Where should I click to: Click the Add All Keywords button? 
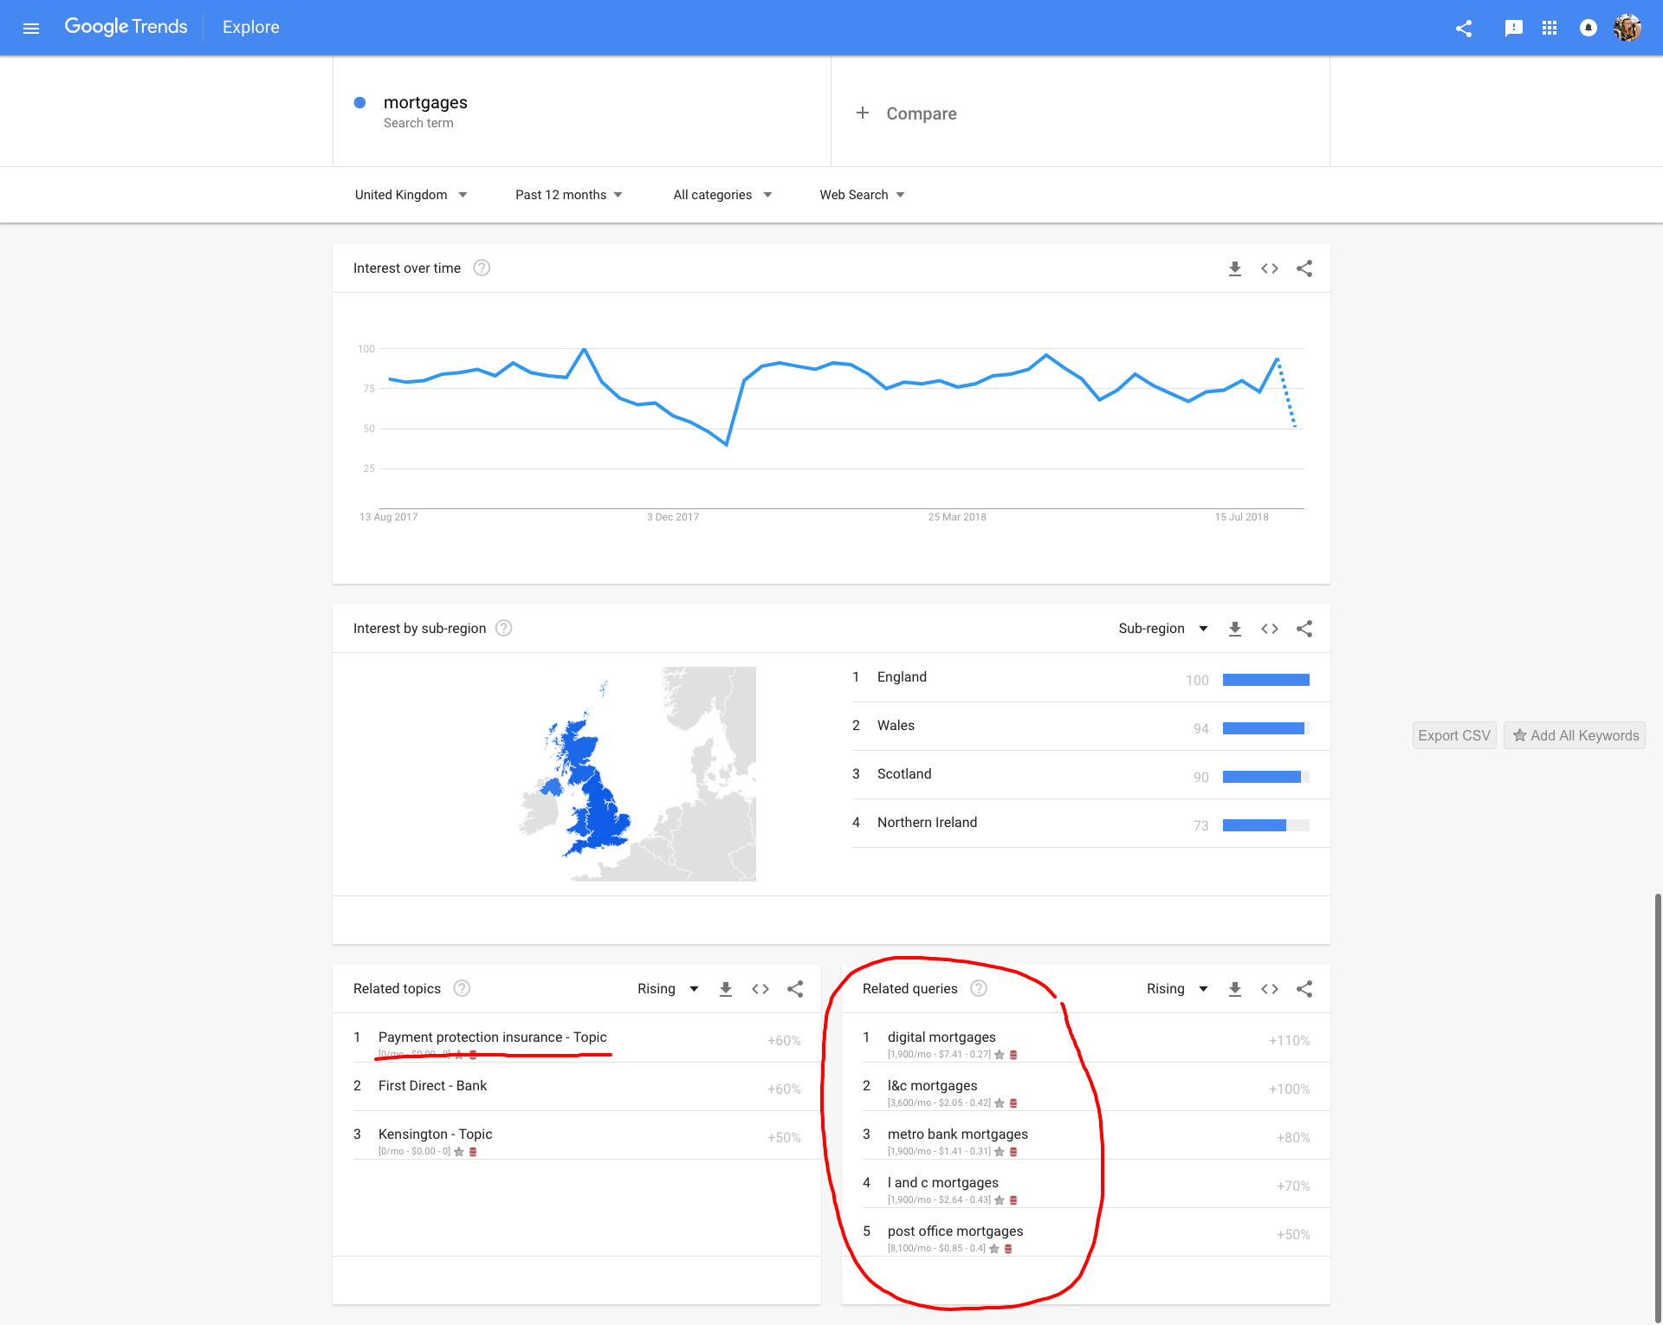click(x=1571, y=735)
